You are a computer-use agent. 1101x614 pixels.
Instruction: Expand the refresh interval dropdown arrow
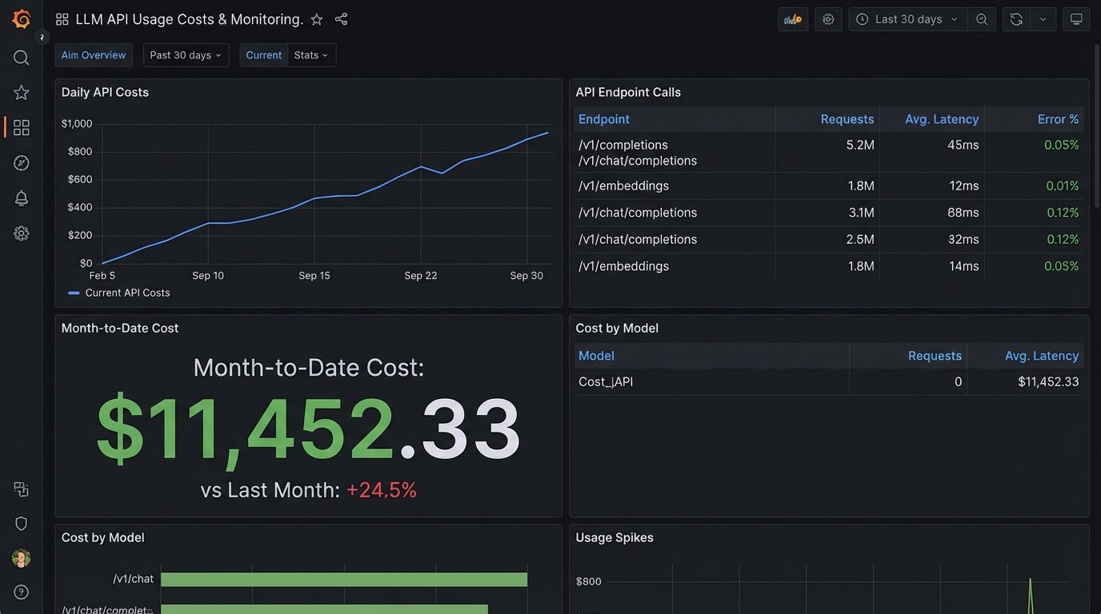(1043, 19)
